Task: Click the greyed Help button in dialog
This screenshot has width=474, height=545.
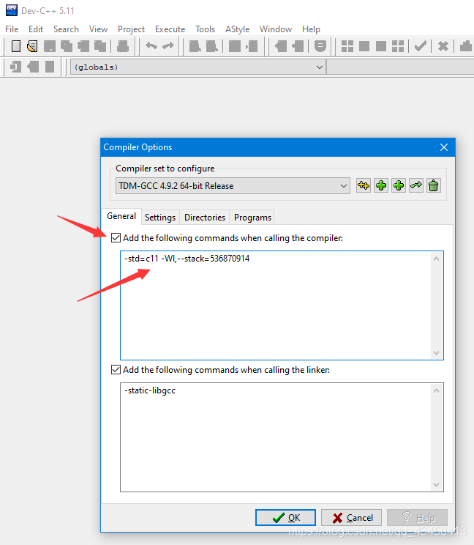Action: coord(417,518)
